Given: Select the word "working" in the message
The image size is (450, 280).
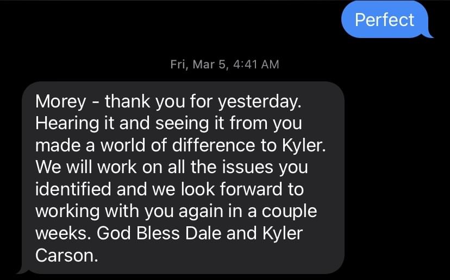Looking at the screenshot, I should click(x=67, y=211).
